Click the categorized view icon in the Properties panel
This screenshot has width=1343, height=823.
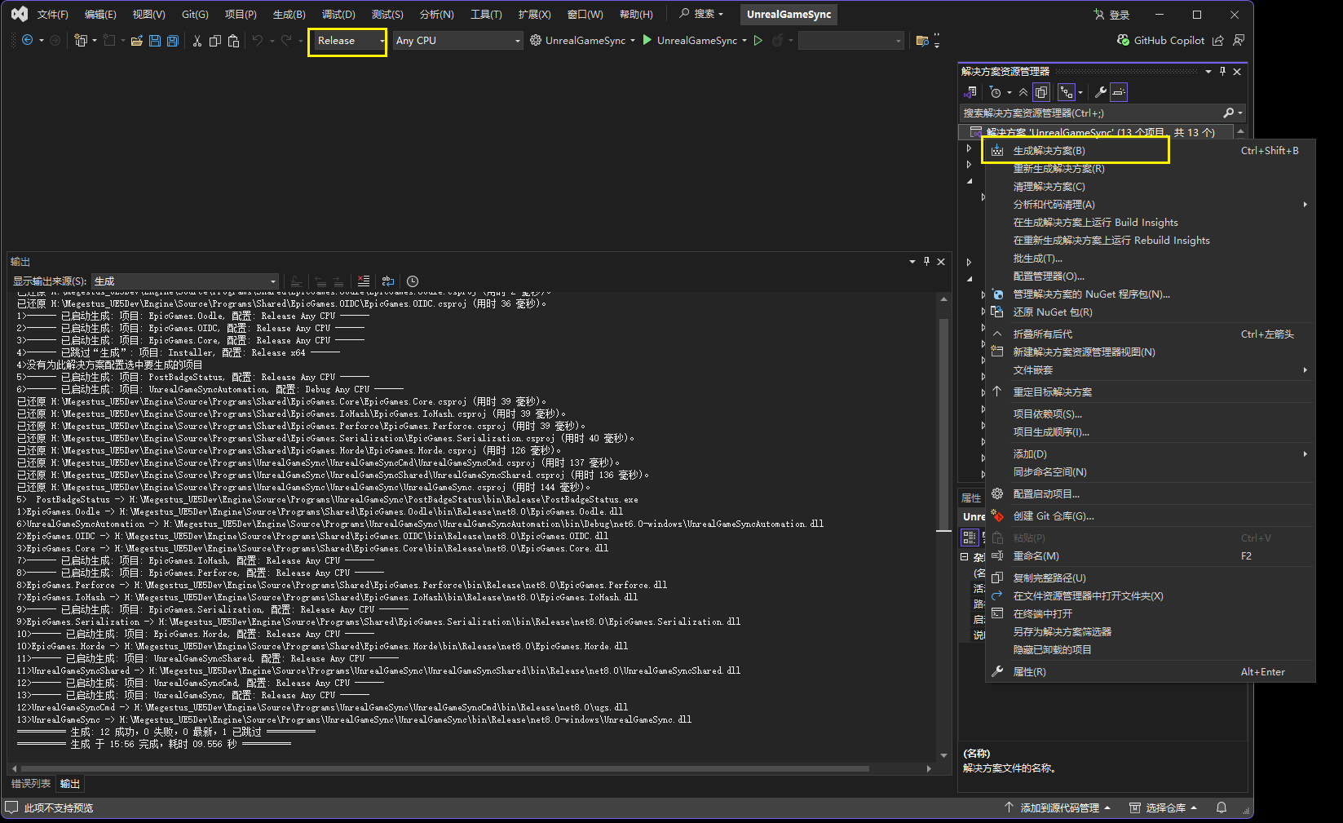pos(970,537)
